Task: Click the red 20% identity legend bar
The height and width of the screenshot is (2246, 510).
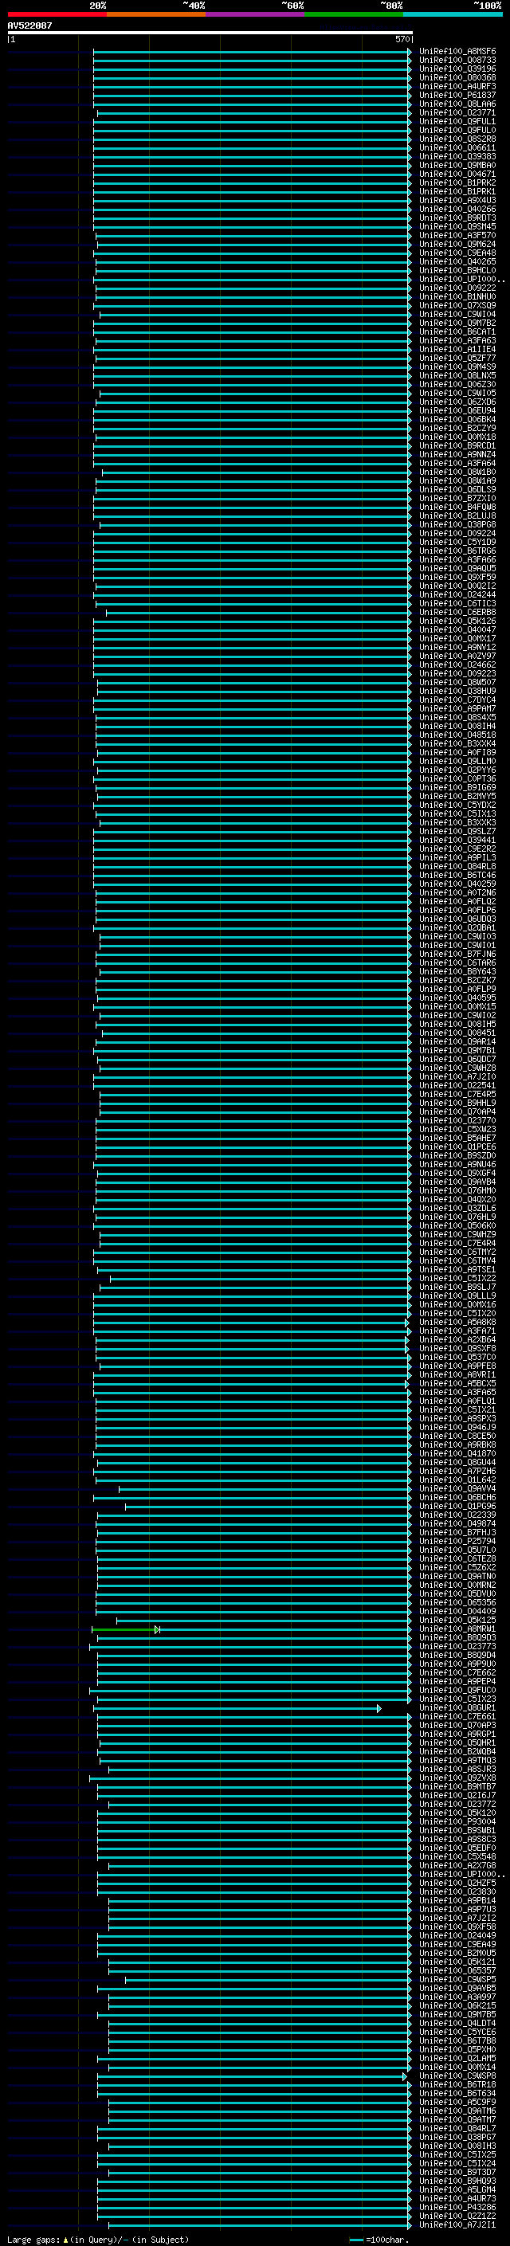Action: 57,15
